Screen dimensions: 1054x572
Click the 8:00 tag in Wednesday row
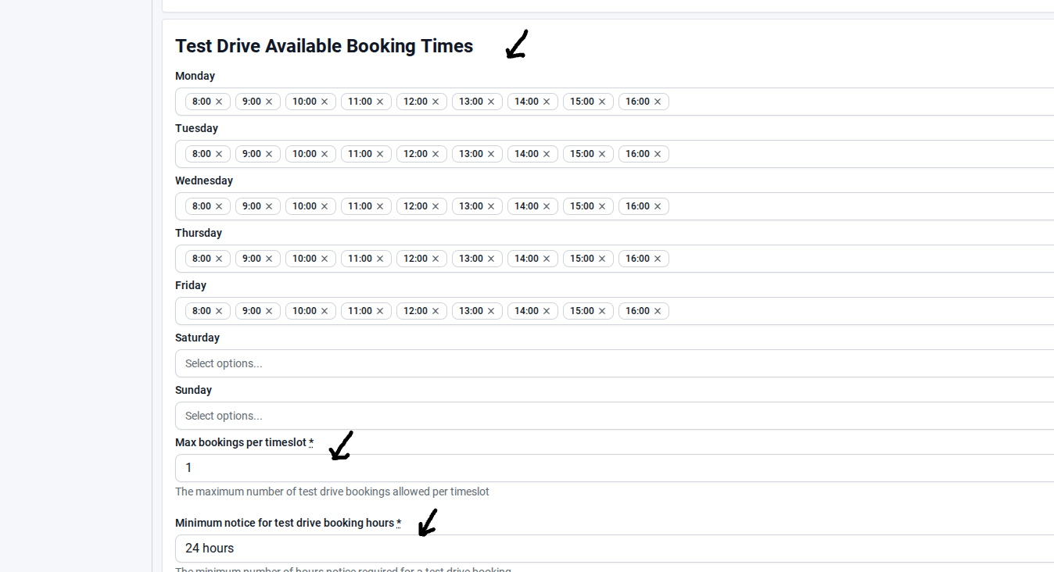point(201,206)
